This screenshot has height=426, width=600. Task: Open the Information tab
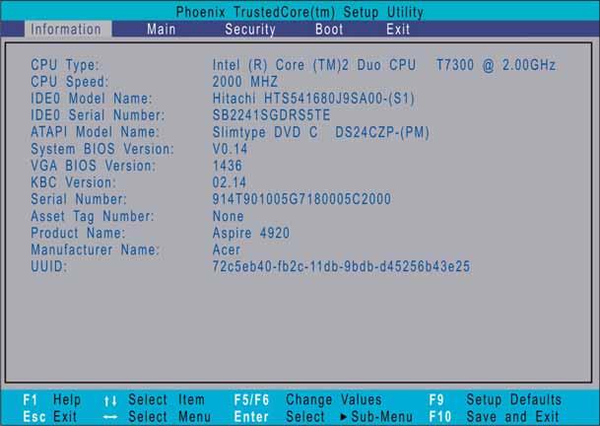pos(68,30)
